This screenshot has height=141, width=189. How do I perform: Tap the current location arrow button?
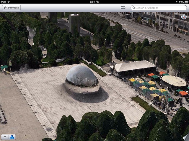pyautogui.click(x=5, y=137)
